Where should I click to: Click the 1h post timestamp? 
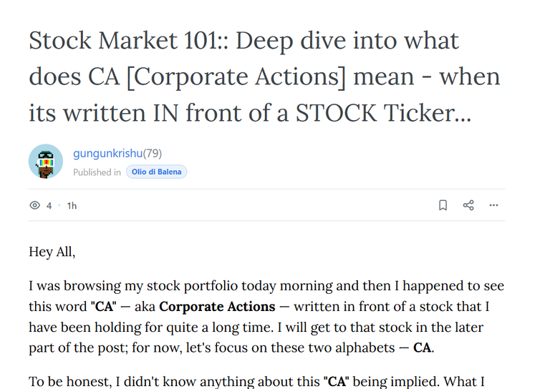click(72, 205)
